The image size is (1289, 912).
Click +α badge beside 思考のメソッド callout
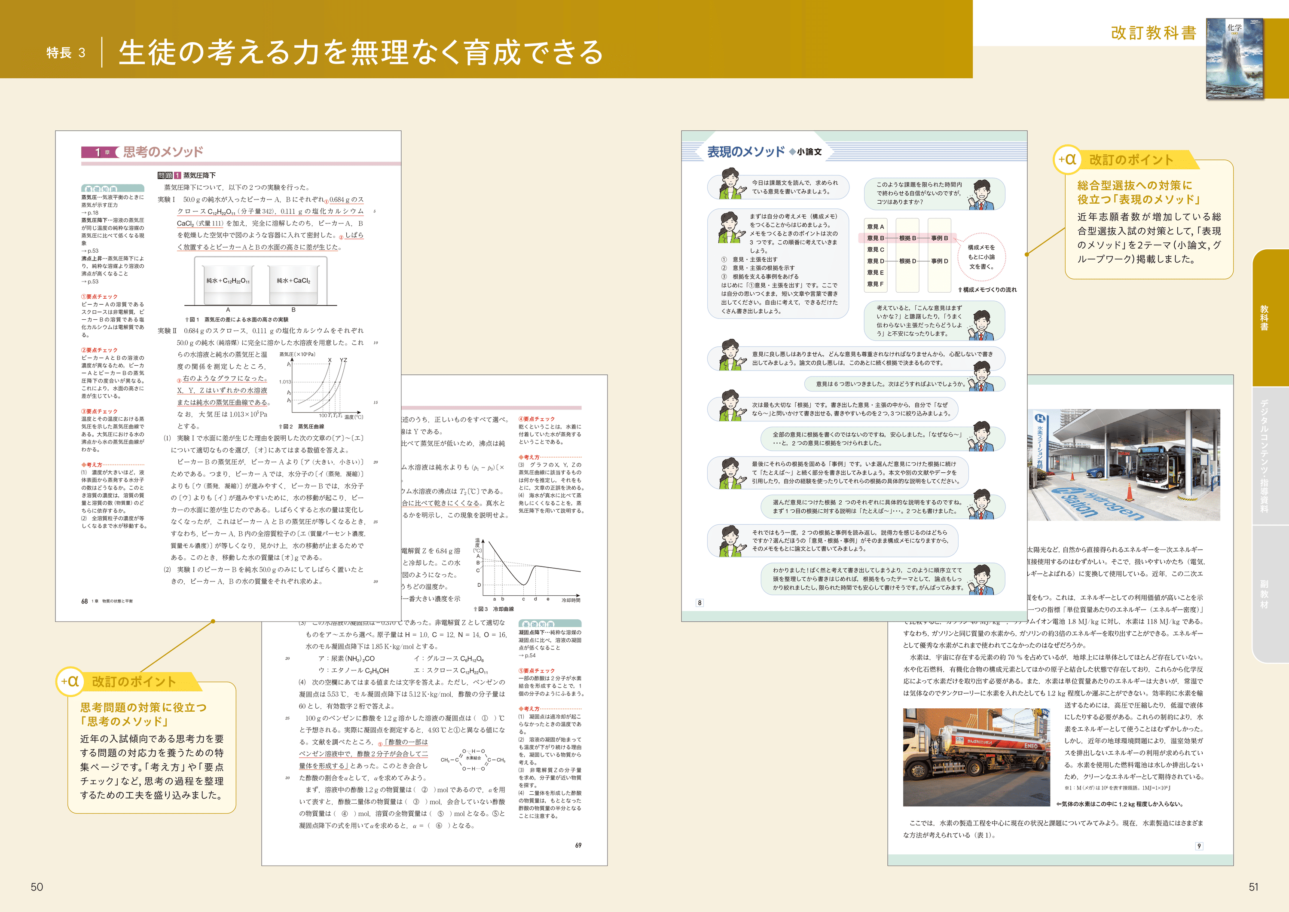coord(70,681)
